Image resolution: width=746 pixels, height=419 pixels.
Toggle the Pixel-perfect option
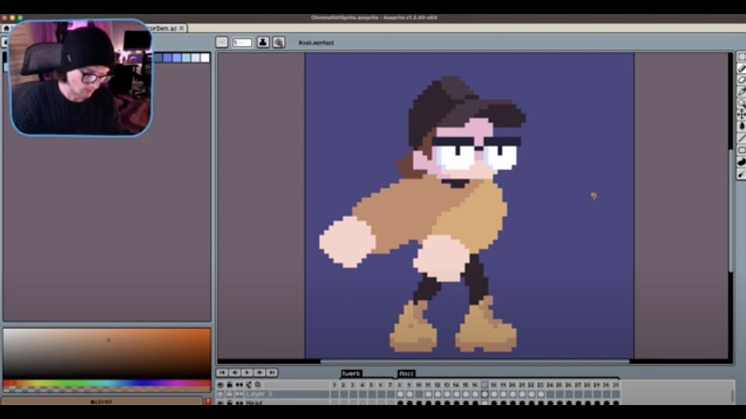coord(316,42)
